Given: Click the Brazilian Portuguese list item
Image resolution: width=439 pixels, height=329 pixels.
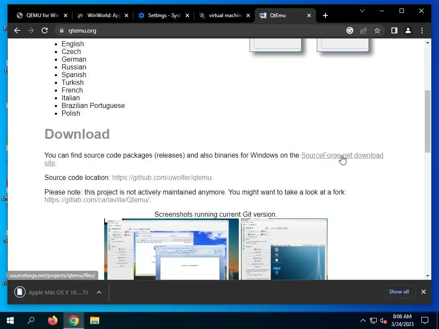Looking at the screenshot, I should click(93, 105).
